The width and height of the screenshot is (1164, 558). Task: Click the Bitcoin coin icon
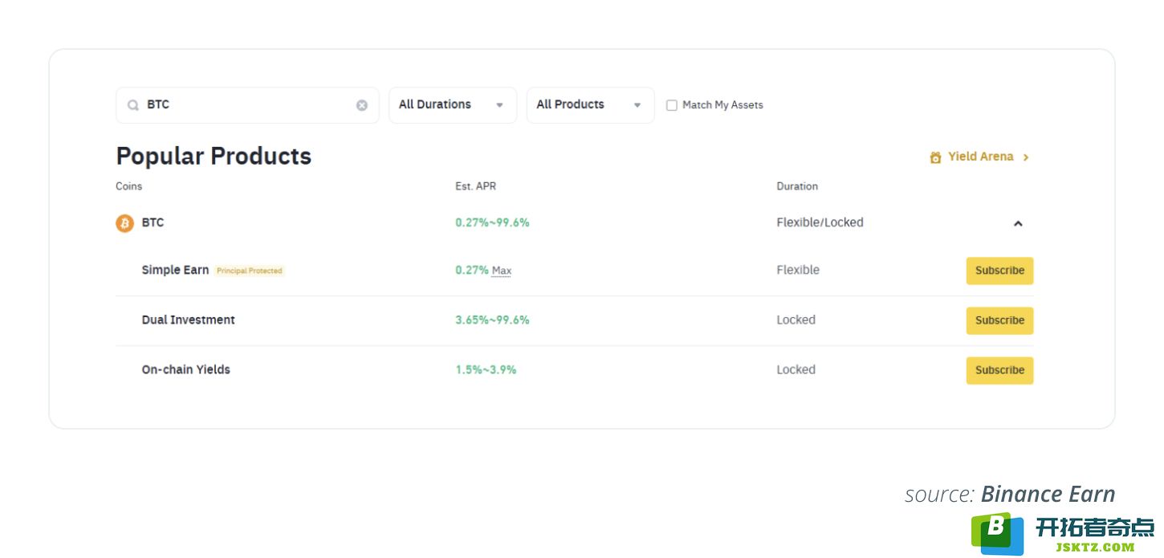[x=124, y=223]
